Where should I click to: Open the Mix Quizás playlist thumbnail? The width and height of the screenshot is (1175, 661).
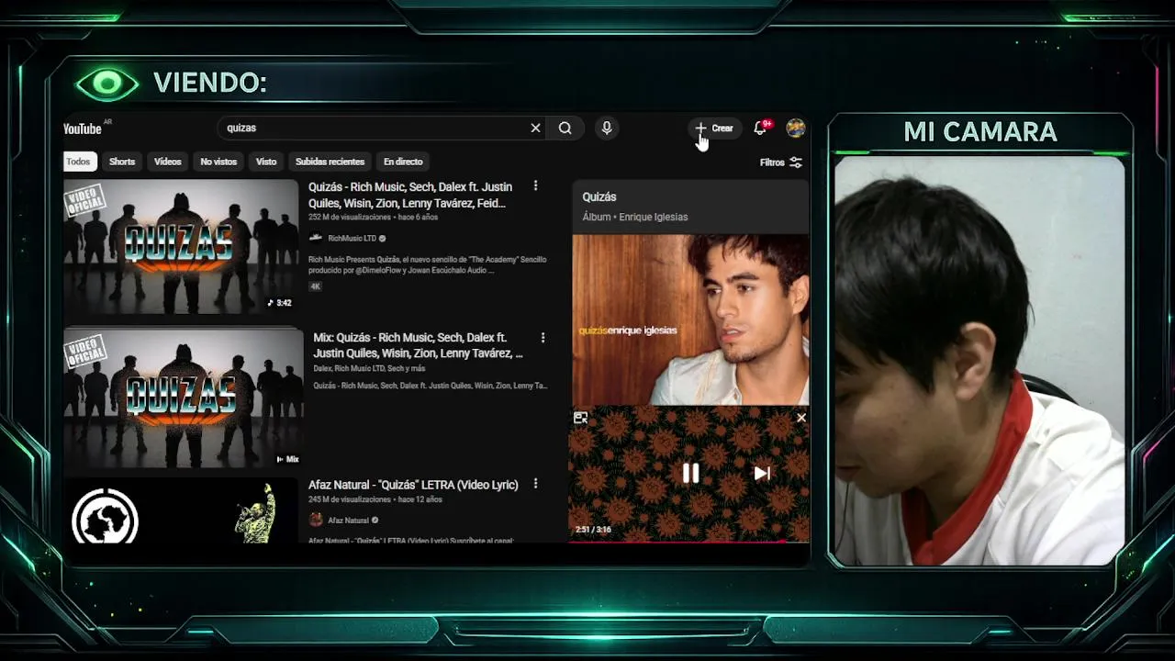click(184, 398)
